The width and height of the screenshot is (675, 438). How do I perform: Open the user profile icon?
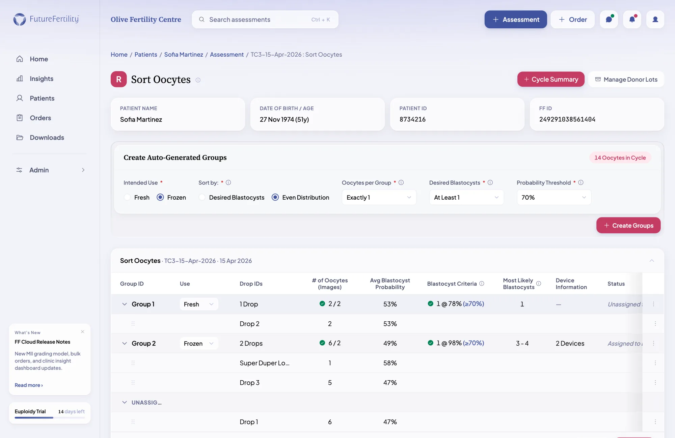655,20
